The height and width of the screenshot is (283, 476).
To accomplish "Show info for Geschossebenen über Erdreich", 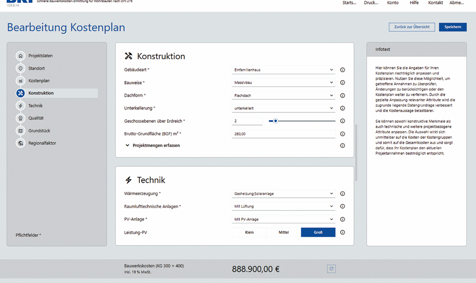I will (x=342, y=121).
